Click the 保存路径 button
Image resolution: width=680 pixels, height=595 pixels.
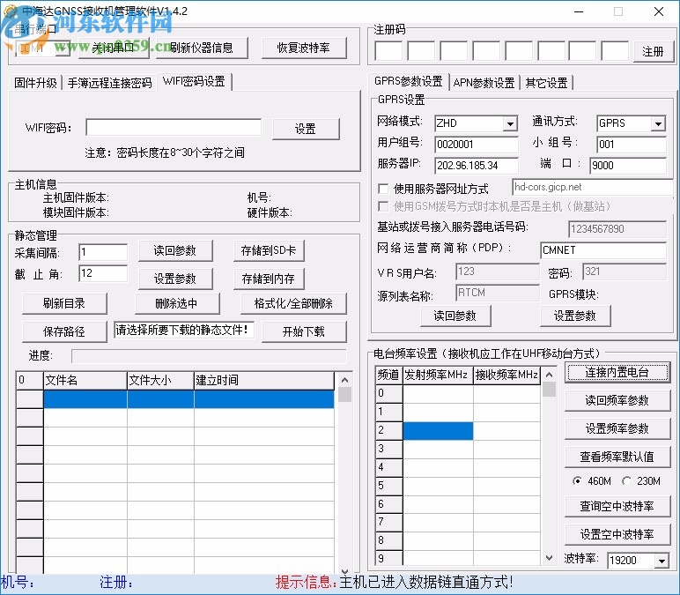click(64, 331)
